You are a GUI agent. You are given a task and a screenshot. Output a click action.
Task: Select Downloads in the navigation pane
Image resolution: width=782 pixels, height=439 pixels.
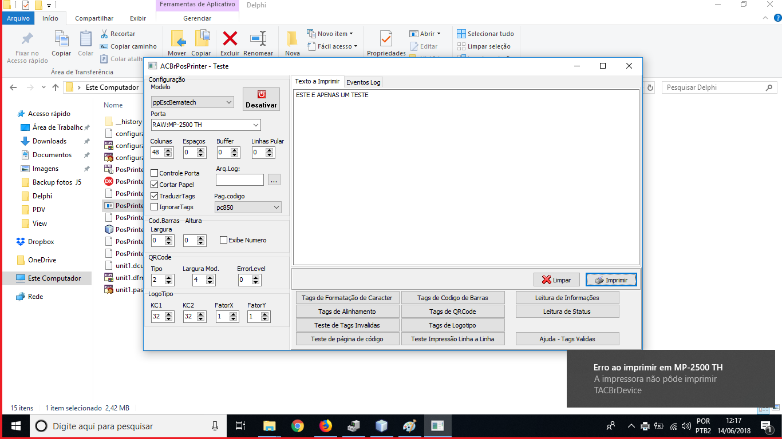[49, 141]
